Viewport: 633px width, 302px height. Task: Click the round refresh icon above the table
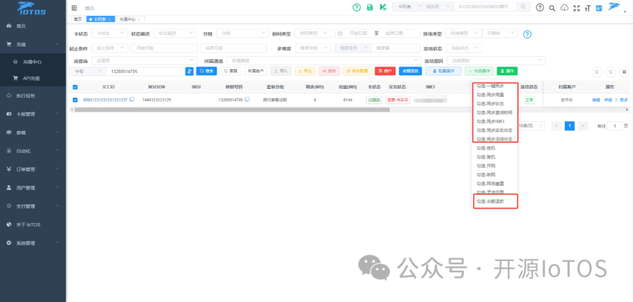[x=610, y=72]
